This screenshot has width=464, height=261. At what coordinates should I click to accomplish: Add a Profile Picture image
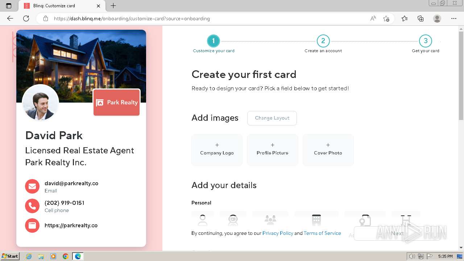tap(273, 150)
